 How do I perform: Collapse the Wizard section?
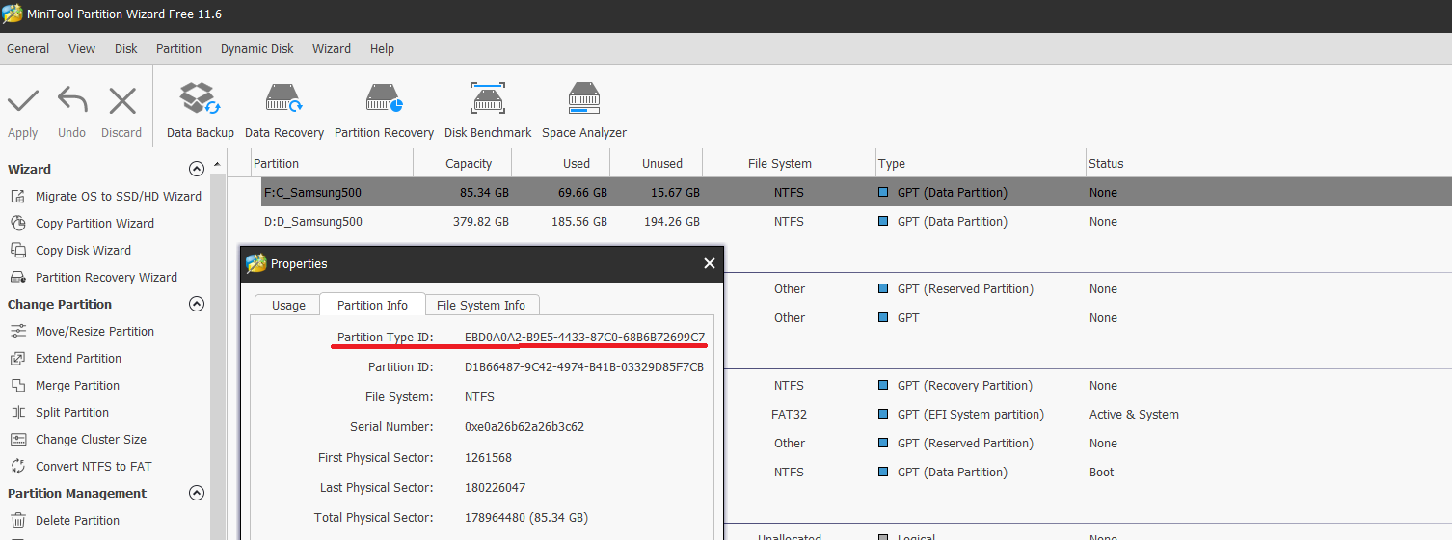(x=197, y=169)
